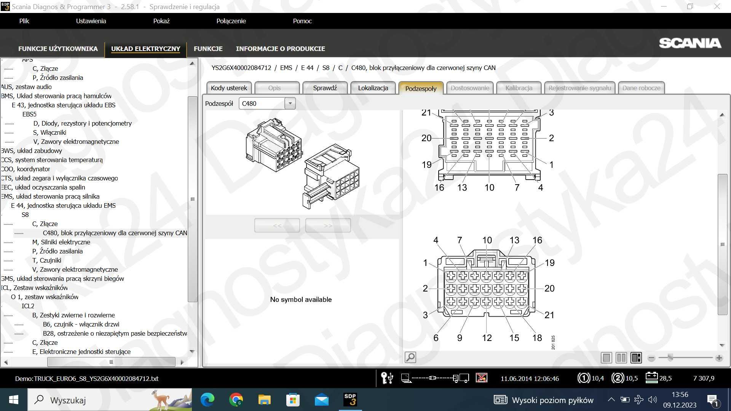The height and width of the screenshot is (411, 731).
Task: Select C480 CAN junction block tree item
Action: [x=115, y=233]
